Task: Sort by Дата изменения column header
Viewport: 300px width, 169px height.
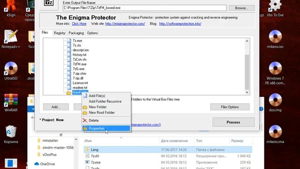Action: pos(177,141)
